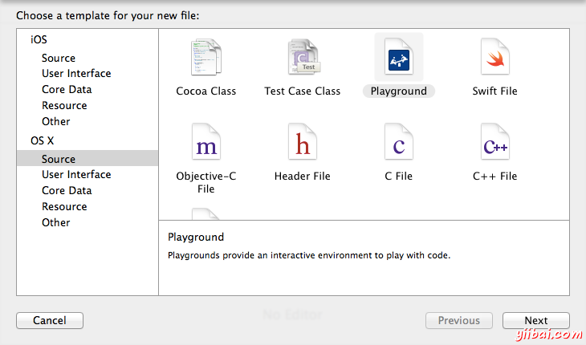Choose the Header File template icon
Viewport: 586px width, 345px height.
click(x=303, y=144)
